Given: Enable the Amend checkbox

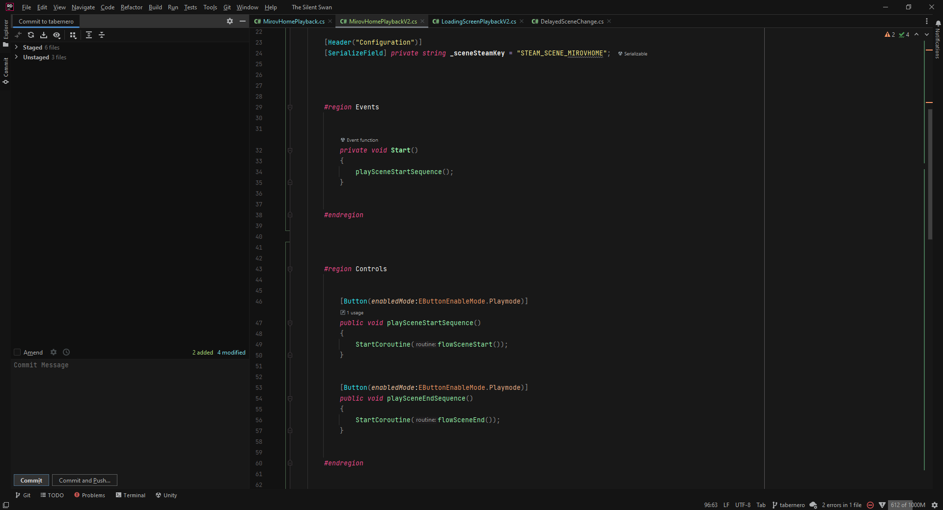Looking at the screenshot, I should pyautogui.click(x=17, y=352).
